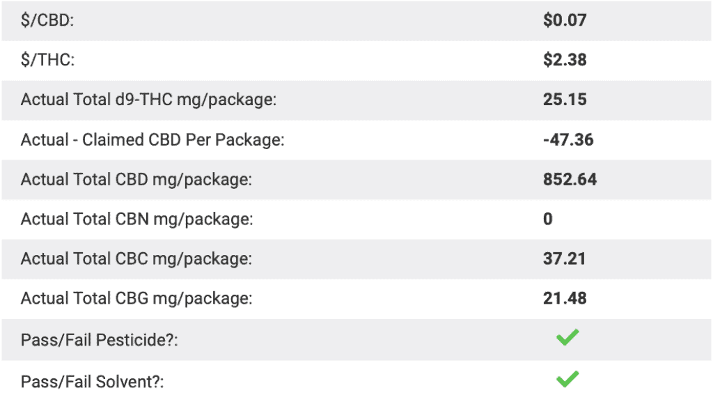Click the 0 CBN value
Screen dimensions: 713x402
point(548,219)
